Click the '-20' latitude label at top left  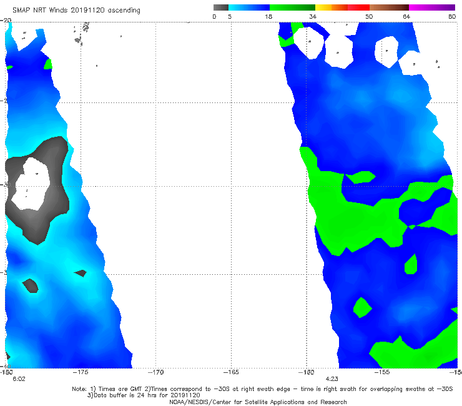coord(6,21)
